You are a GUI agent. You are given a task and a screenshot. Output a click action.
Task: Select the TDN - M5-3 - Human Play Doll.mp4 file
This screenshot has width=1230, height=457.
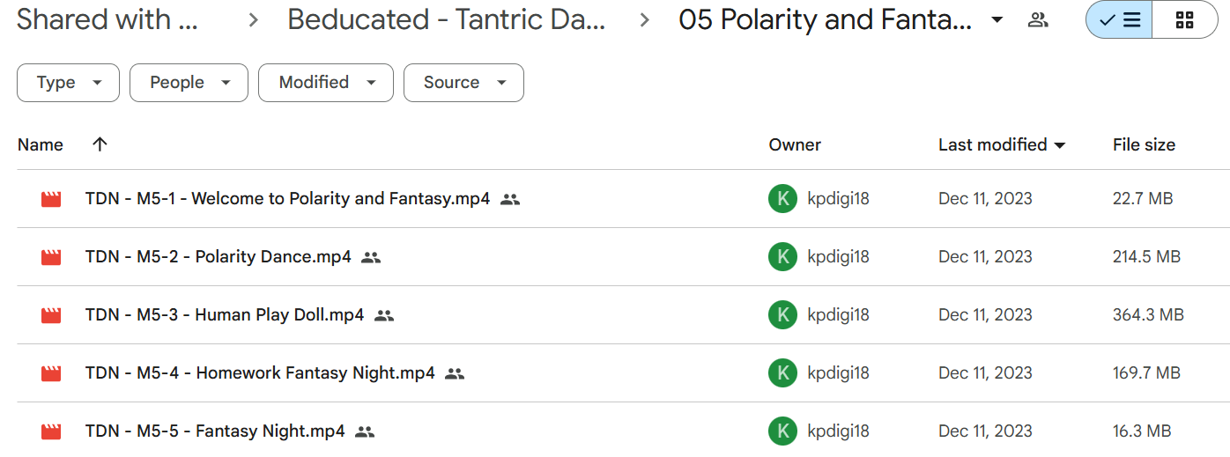[x=615, y=315]
